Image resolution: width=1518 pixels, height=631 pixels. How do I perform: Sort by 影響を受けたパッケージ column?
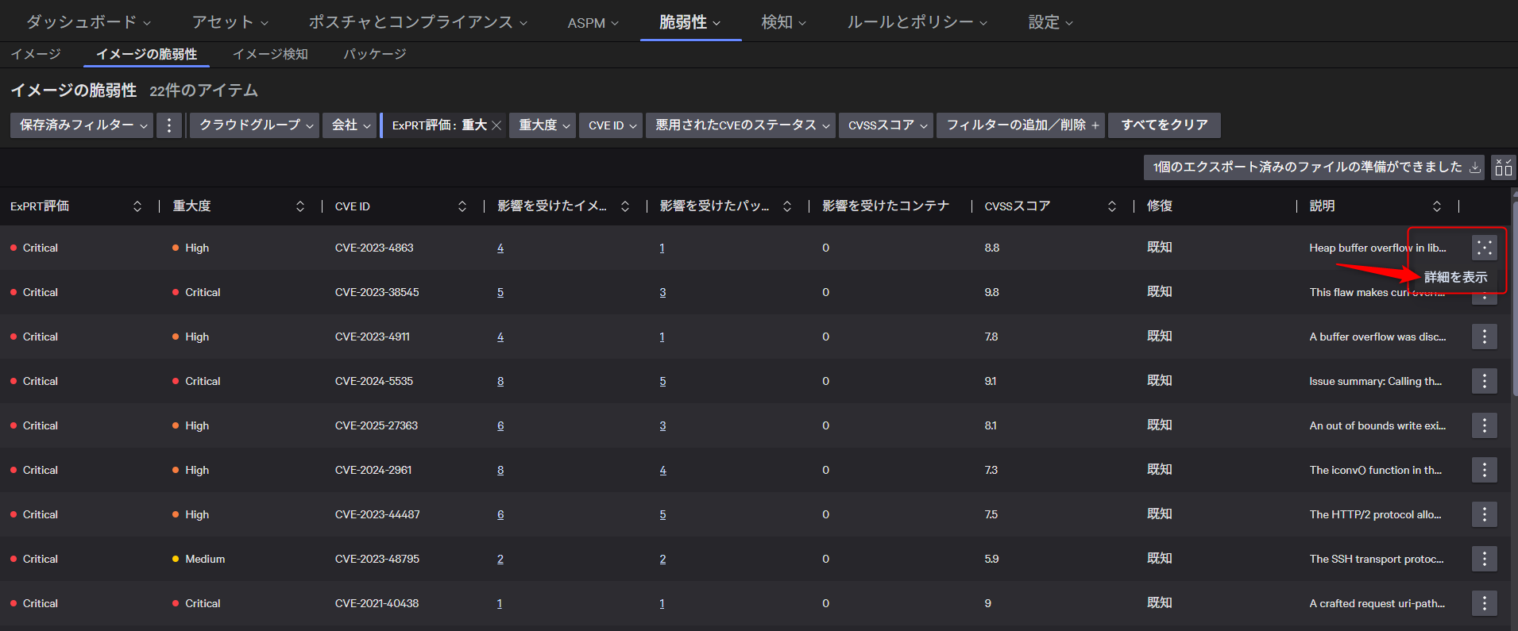(787, 206)
